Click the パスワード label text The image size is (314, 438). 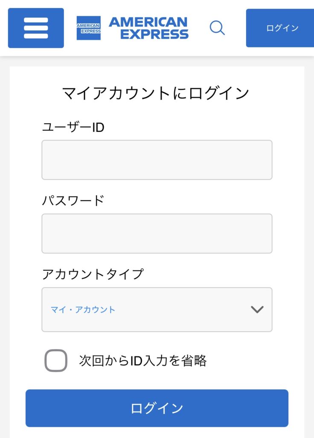(73, 200)
